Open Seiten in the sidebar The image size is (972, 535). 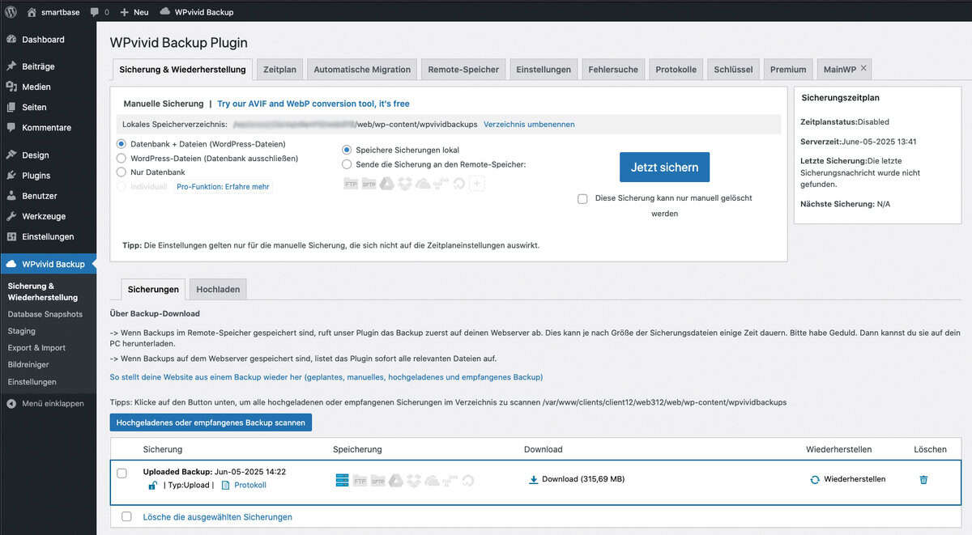[34, 107]
